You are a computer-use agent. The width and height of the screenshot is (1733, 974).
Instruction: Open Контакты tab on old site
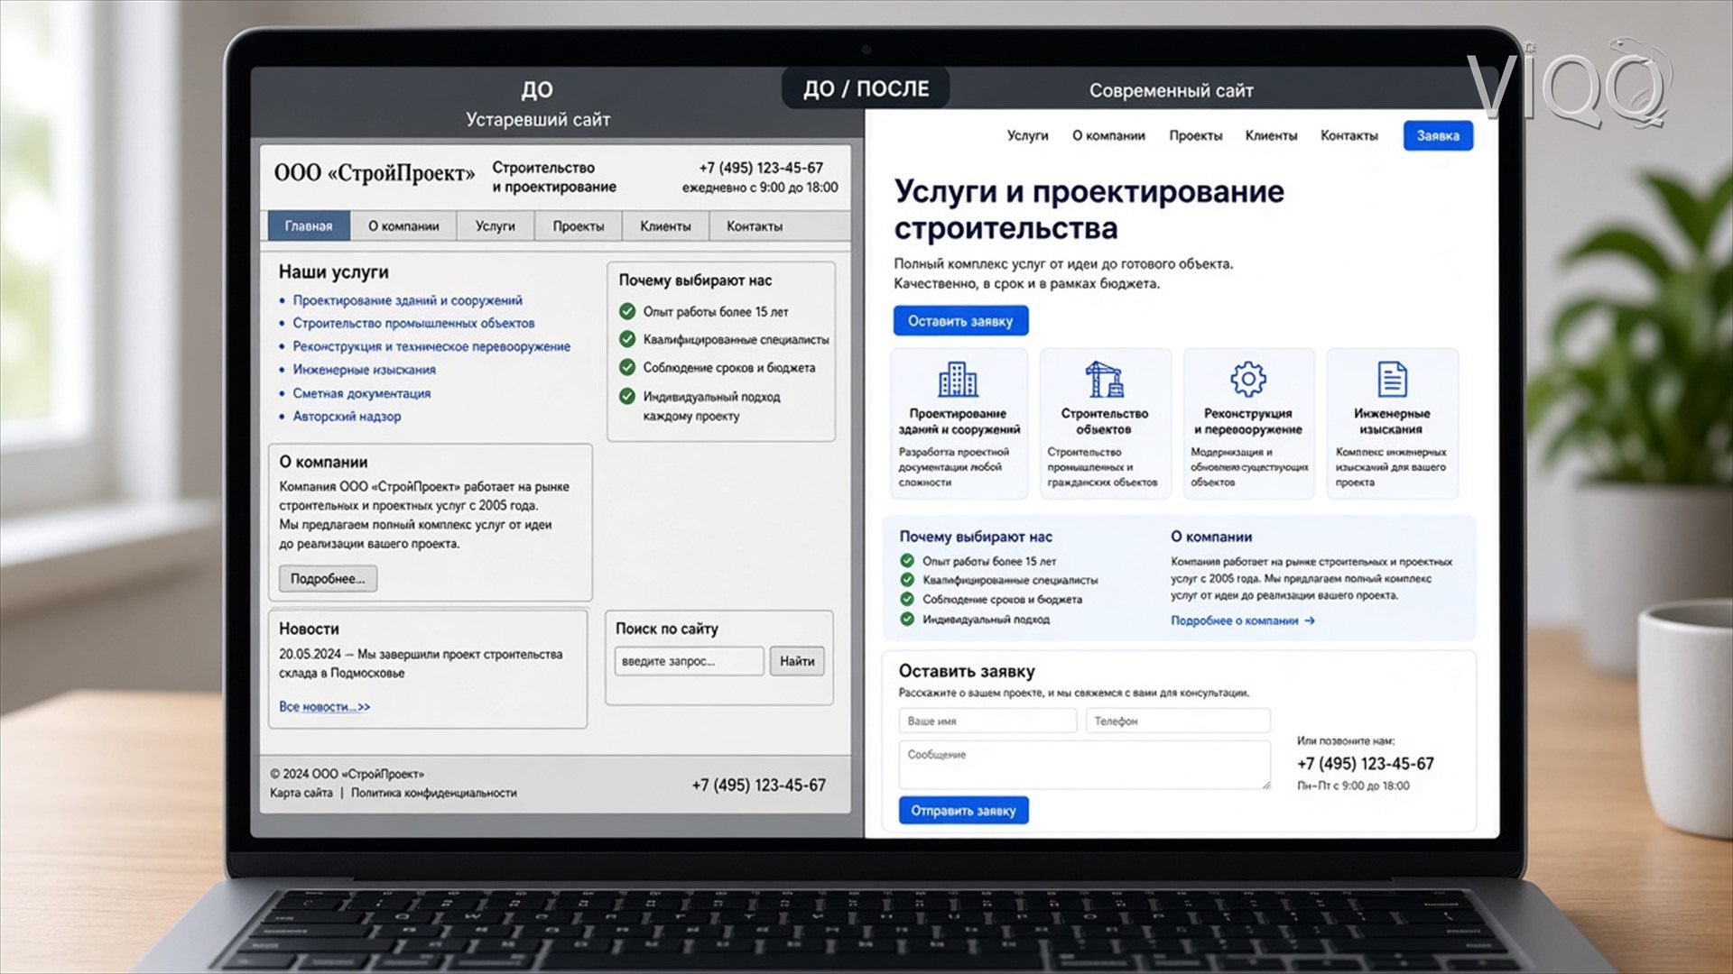(x=755, y=225)
